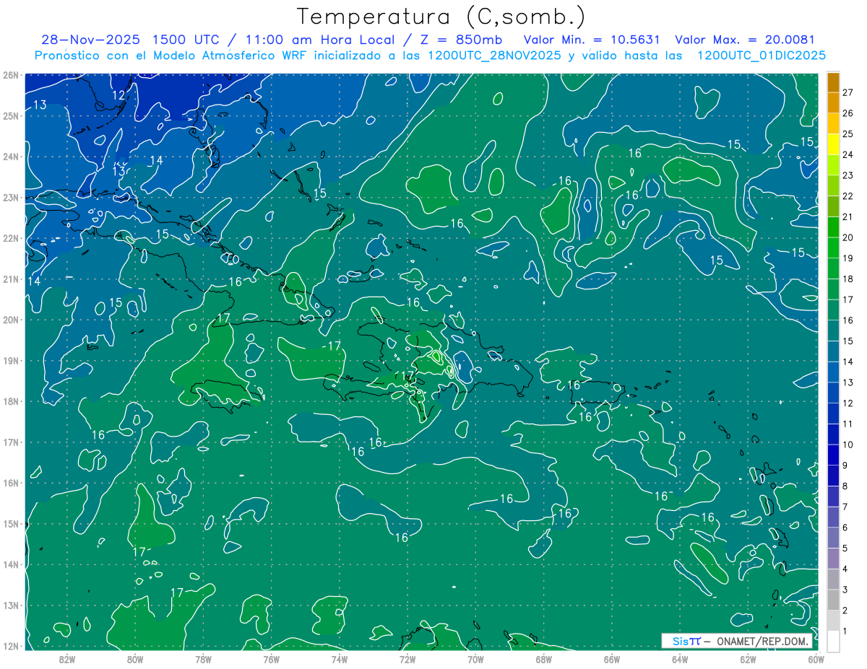The height and width of the screenshot is (669, 867).
Task: Click the 74W longitude axis label
Action: [x=339, y=660]
